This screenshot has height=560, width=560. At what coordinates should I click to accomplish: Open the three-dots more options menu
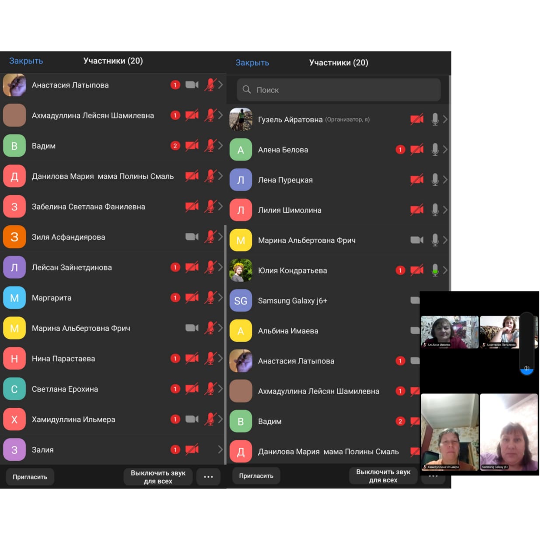pos(208,476)
